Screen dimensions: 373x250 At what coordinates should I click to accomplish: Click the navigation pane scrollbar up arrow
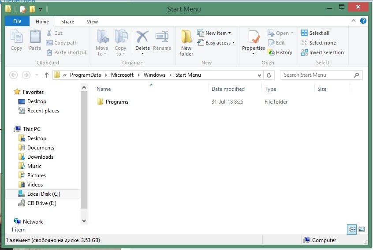pyautogui.click(x=84, y=88)
